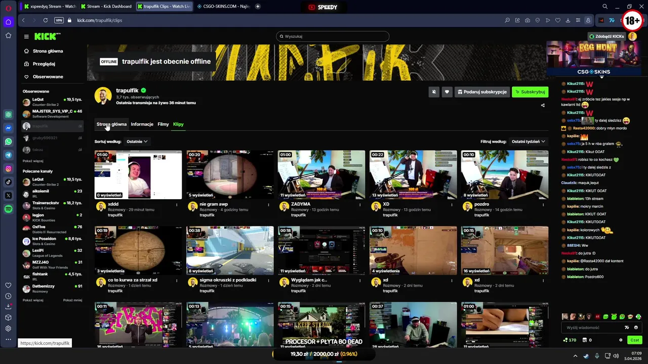Go back in browser history
Image resolution: width=648 pixels, height=364 pixels.
click(x=23, y=20)
